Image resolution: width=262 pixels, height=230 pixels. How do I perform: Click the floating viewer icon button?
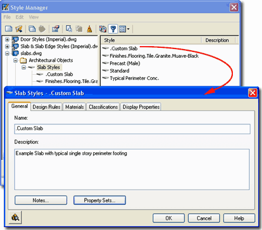(15, 217)
